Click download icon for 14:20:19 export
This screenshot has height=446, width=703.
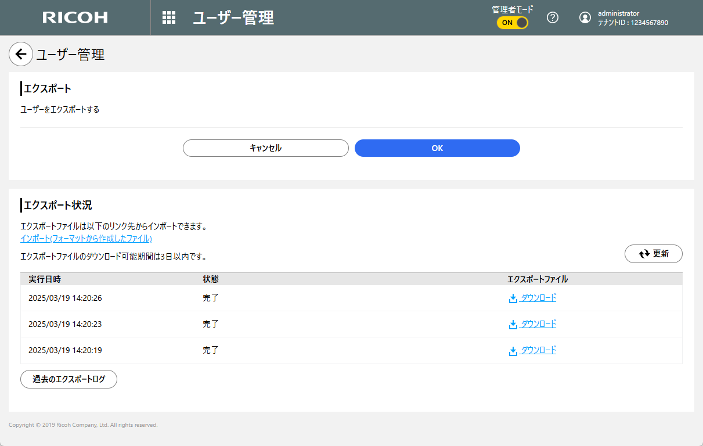[513, 351]
